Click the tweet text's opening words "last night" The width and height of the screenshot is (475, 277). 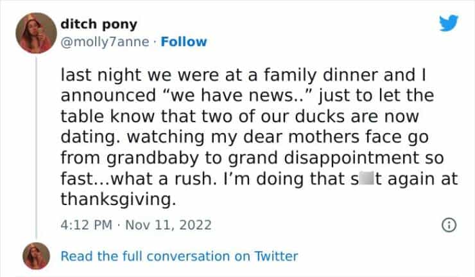tap(89, 75)
